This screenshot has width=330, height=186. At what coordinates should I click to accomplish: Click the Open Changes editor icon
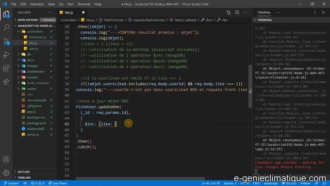pyautogui.click(x=228, y=12)
